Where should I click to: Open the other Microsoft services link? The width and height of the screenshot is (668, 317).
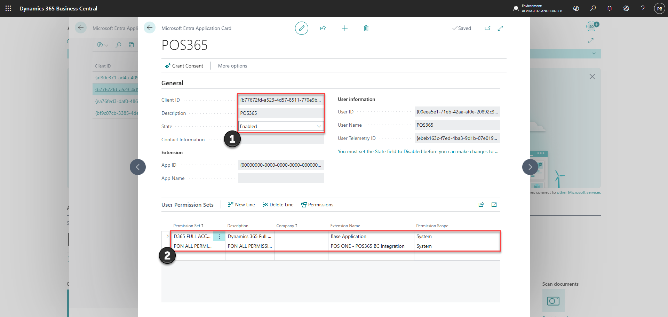[x=579, y=192]
